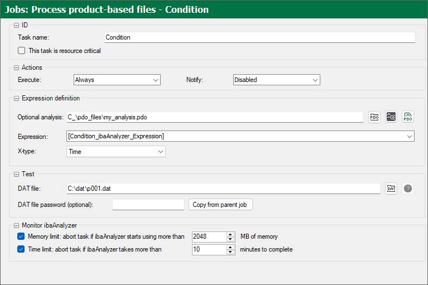Open the Expression combo box list
This screenshot has height=285, width=428.
coord(410,136)
